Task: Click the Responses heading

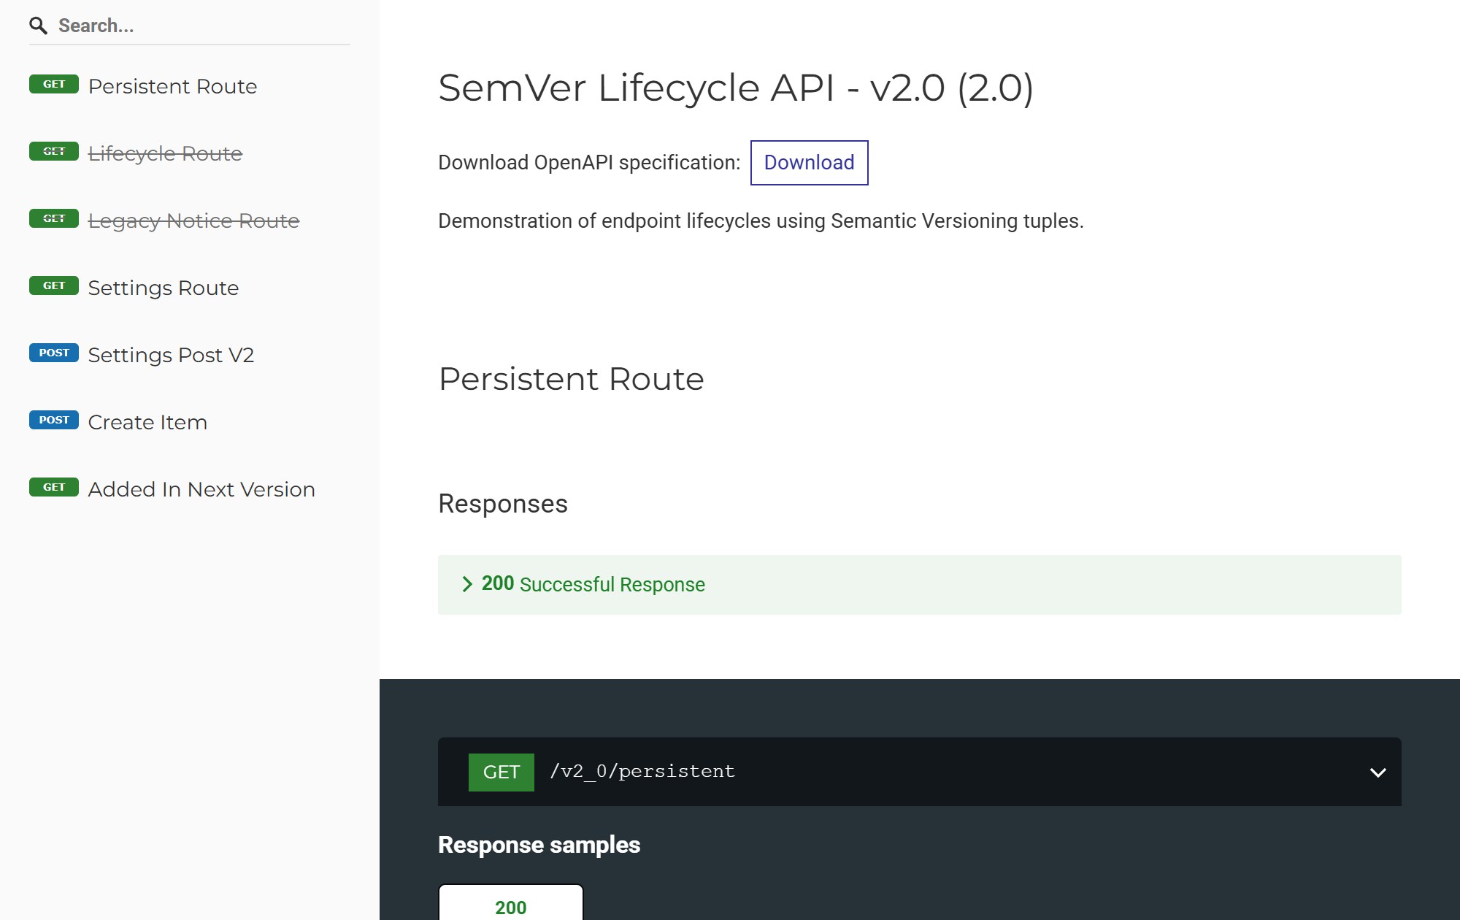Action: click(x=502, y=504)
